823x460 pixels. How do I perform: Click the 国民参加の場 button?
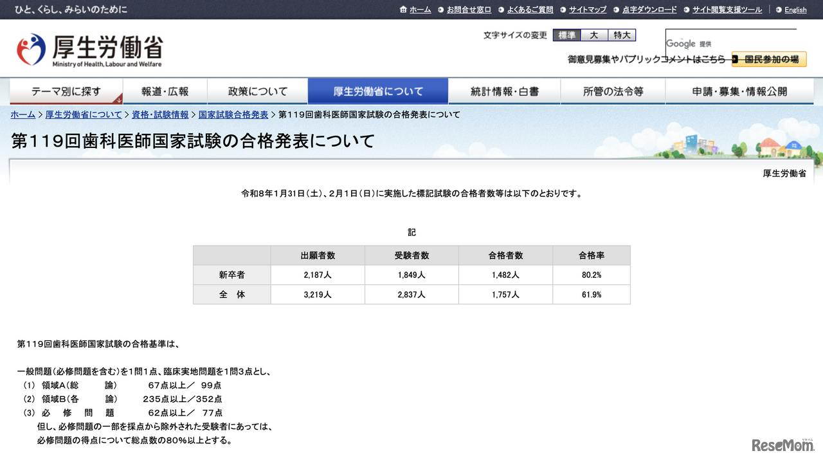point(769,59)
